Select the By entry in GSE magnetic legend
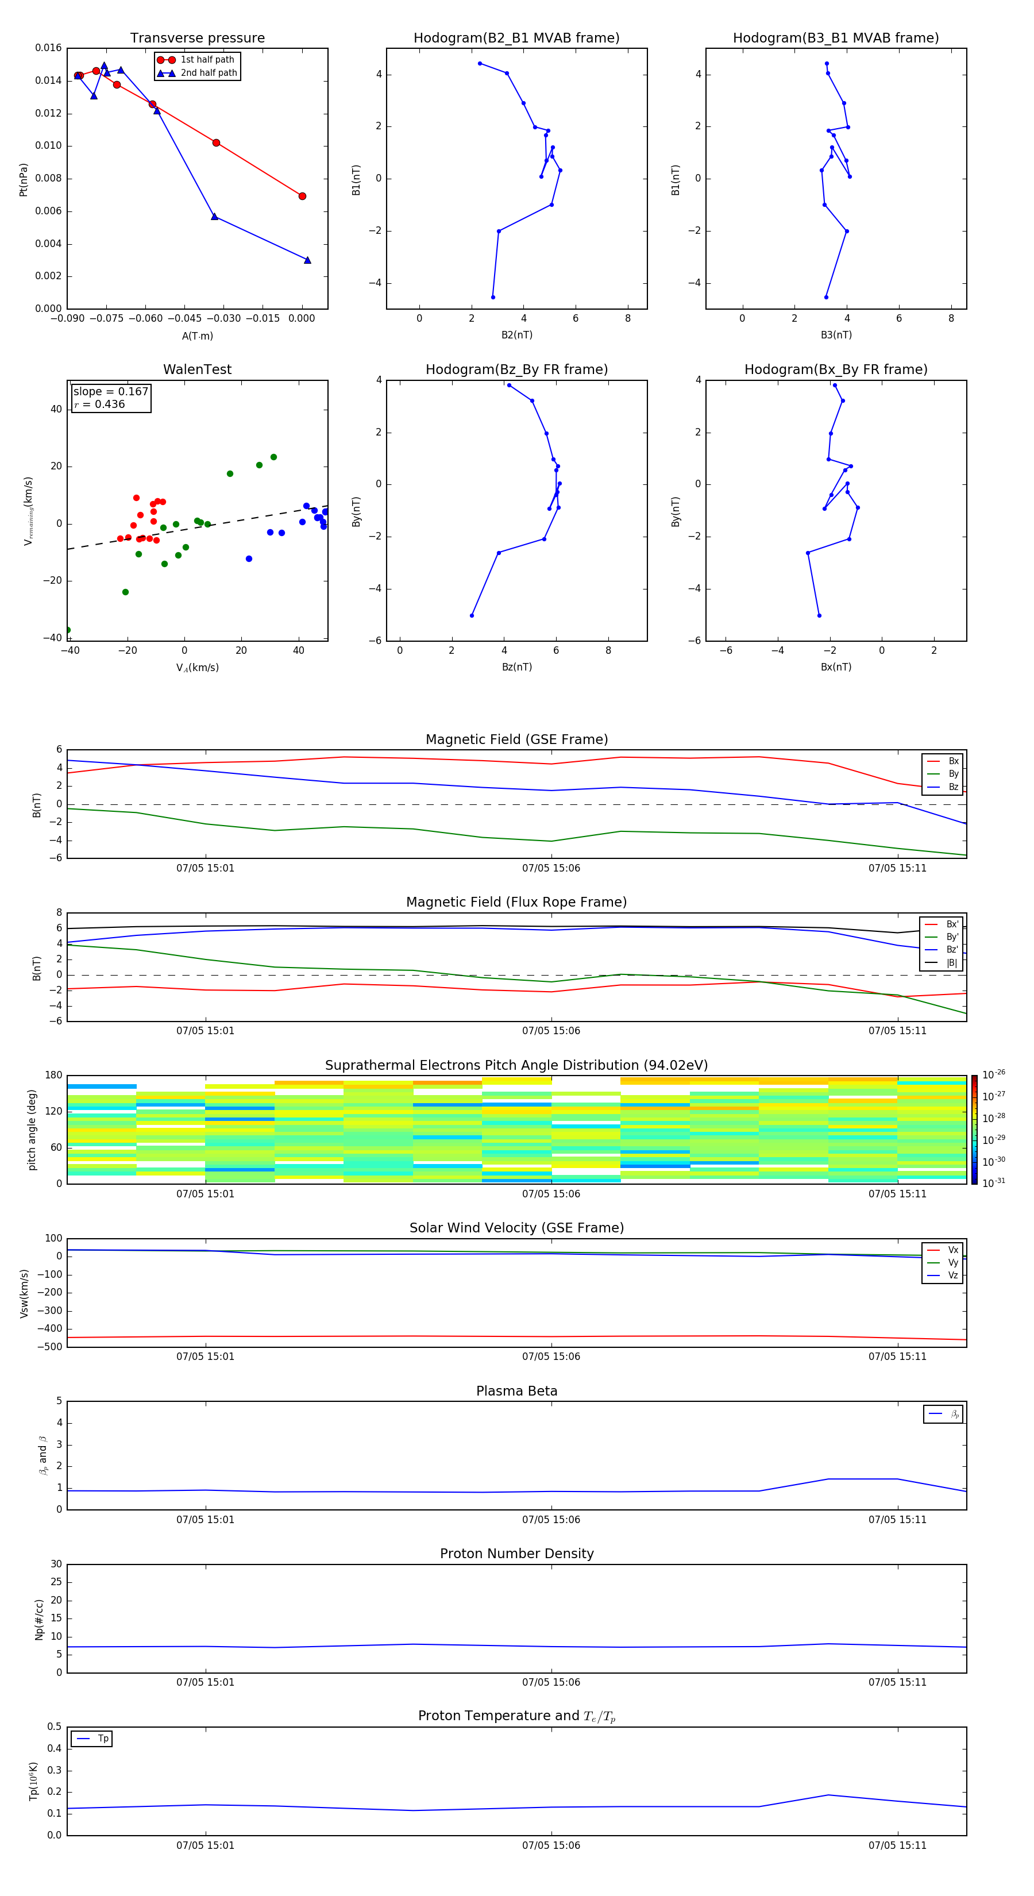Screen dimensions: 1034x1896 (943, 773)
